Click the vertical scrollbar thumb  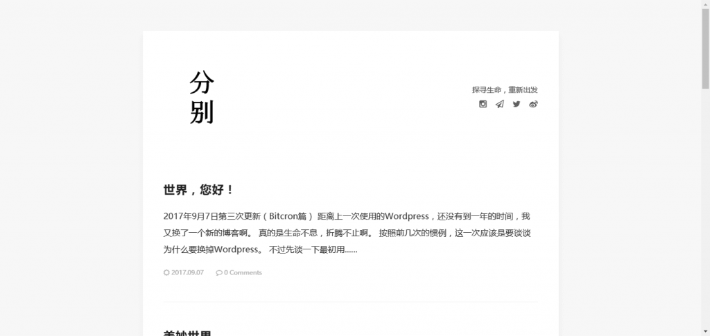point(704,48)
